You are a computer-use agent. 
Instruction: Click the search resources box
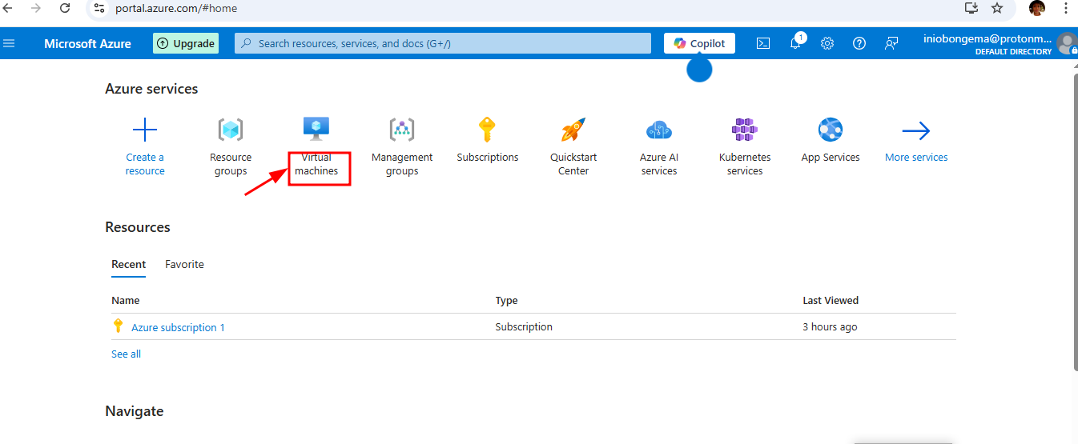[443, 43]
